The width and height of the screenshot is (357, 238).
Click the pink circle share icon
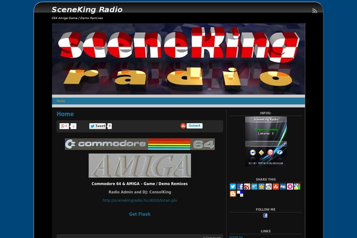pyautogui.click(x=290, y=186)
